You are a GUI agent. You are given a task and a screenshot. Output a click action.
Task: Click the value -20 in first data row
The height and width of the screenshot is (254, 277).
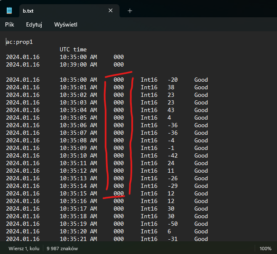[173, 80]
